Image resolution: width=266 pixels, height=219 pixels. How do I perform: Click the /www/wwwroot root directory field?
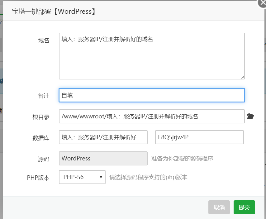pyautogui.click(x=152, y=117)
